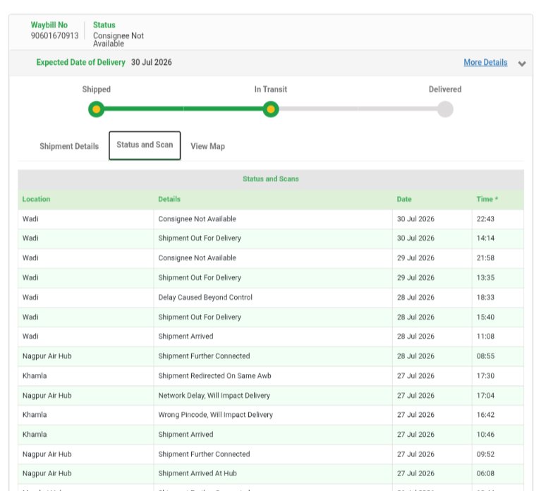Click Network Delay, Will Impact Delivery
The height and width of the screenshot is (491, 541).
(214, 396)
